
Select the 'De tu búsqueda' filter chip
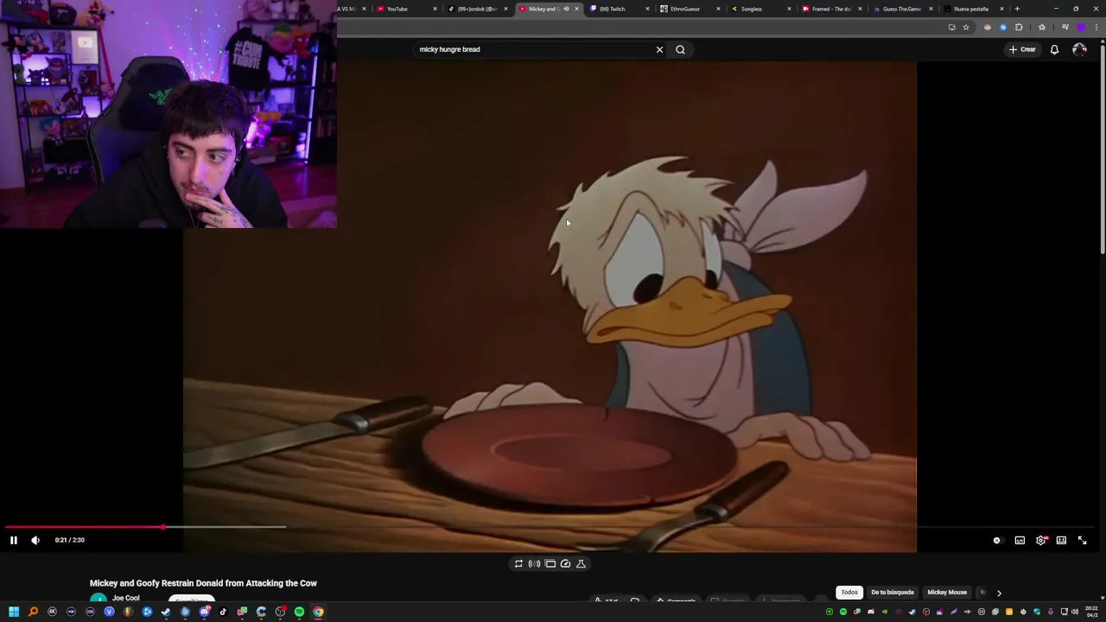click(x=892, y=593)
